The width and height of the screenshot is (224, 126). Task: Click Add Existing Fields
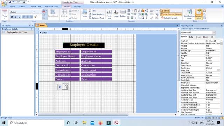tap(189, 14)
